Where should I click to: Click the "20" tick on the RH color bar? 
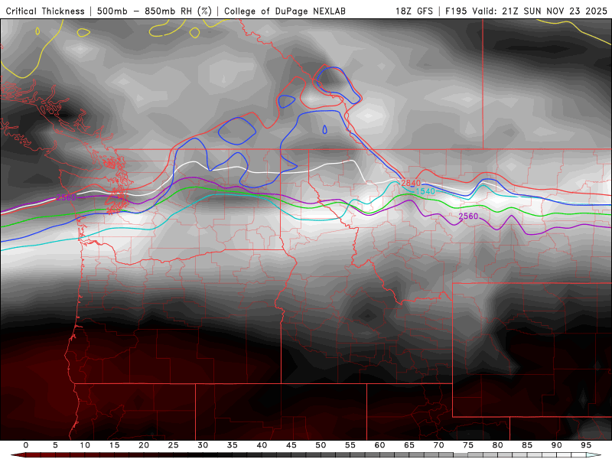pyautogui.click(x=144, y=445)
